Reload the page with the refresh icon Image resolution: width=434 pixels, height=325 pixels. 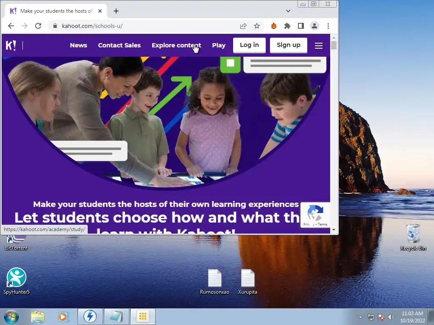click(x=38, y=26)
